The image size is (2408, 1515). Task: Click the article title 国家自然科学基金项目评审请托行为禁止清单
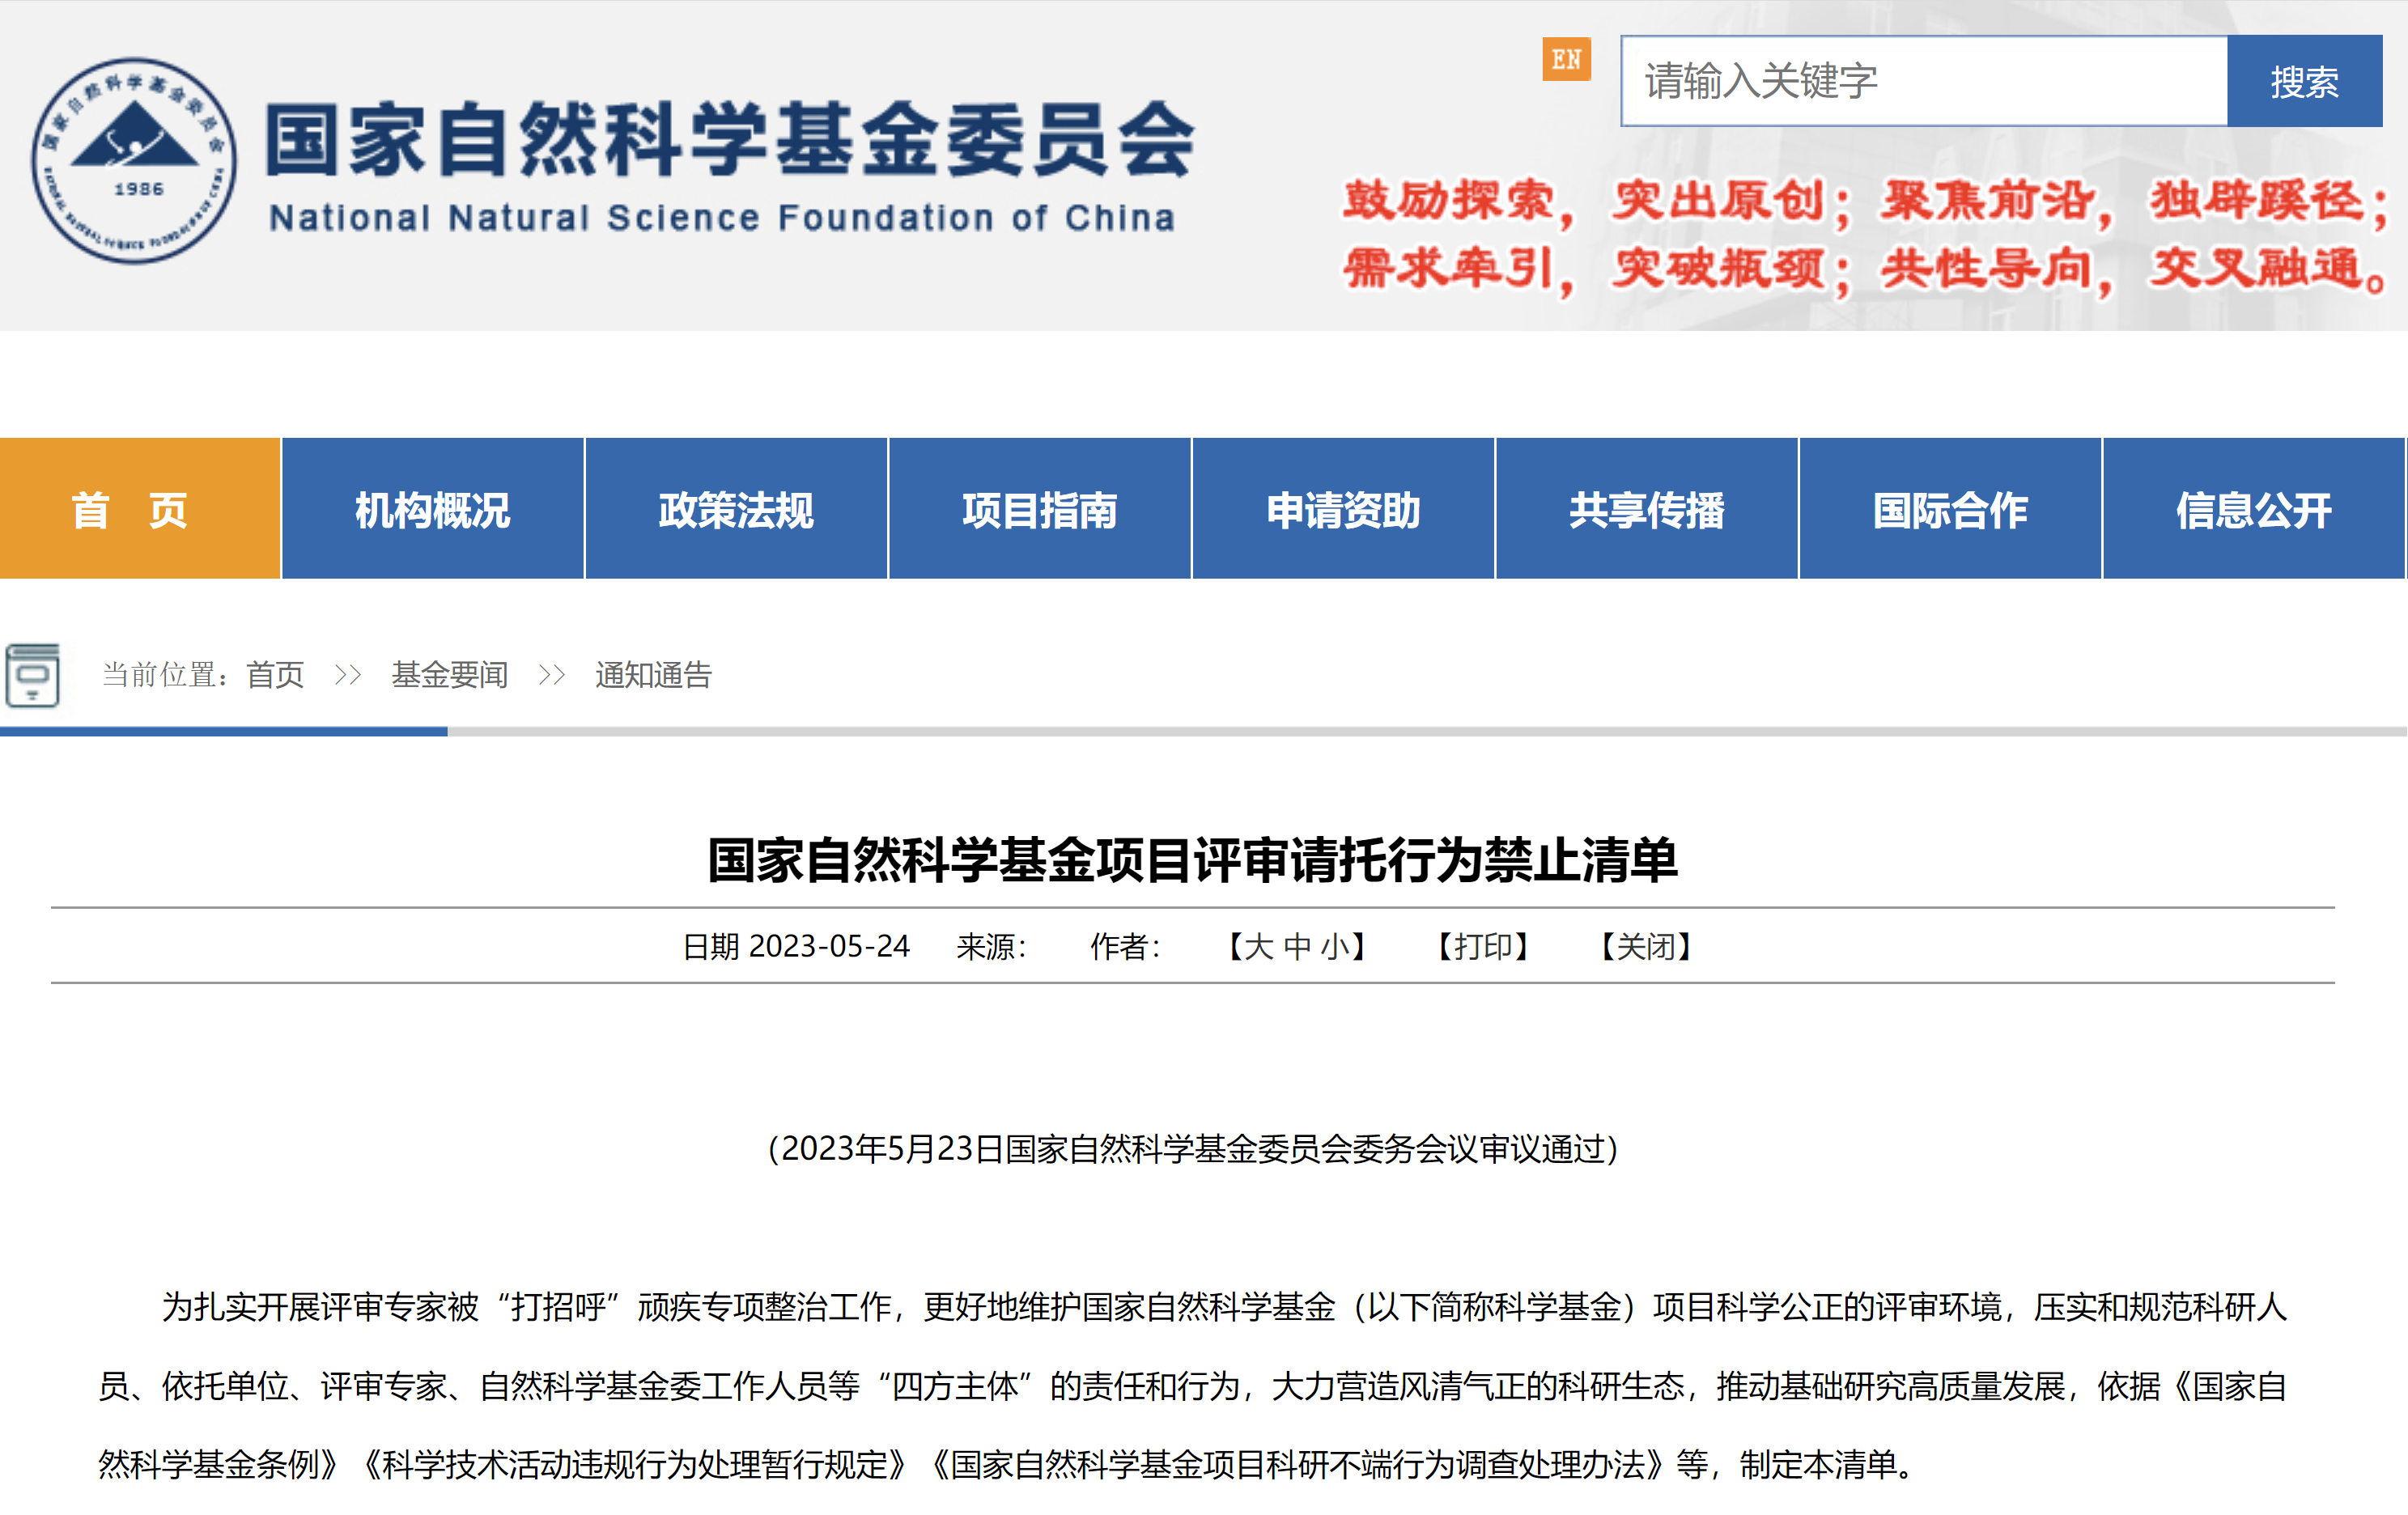point(1193,860)
